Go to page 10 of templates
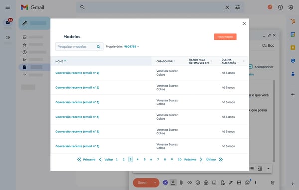The image size is (299, 190). click(x=179, y=159)
